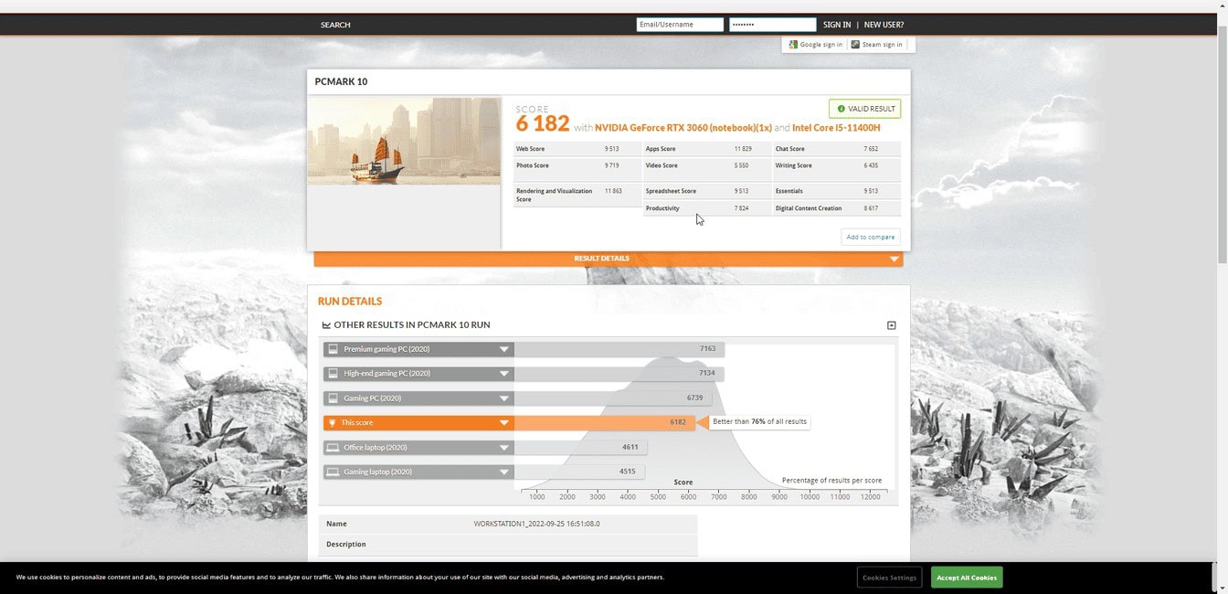This screenshot has width=1228, height=594.
Task: Click the Photo Score label
Action: click(533, 165)
